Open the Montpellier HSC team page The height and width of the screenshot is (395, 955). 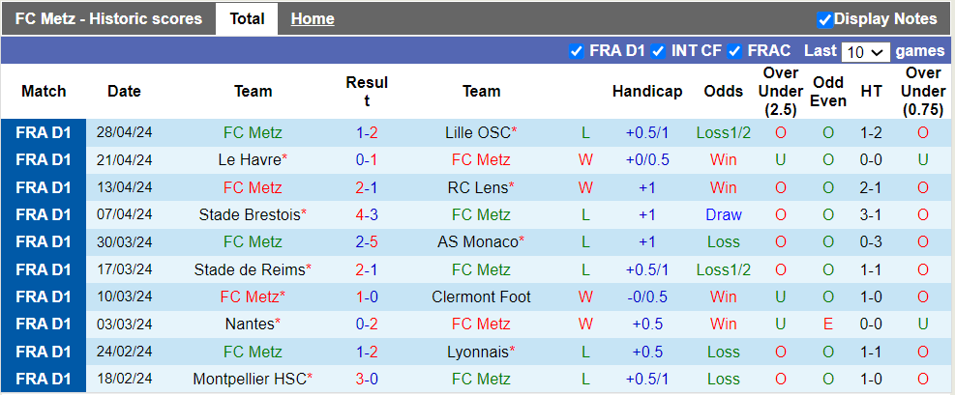click(250, 379)
